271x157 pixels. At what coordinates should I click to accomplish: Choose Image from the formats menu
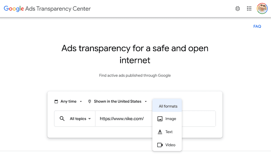coord(170,119)
